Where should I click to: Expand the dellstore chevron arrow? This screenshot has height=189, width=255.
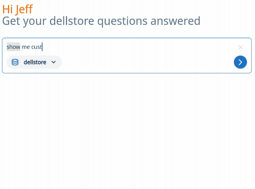click(x=54, y=62)
